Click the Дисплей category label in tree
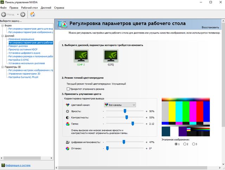The image size is (225, 170). (9, 36)
